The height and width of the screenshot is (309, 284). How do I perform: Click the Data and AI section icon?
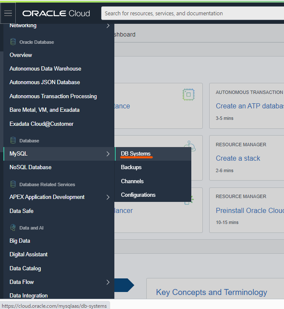[13, 228]
